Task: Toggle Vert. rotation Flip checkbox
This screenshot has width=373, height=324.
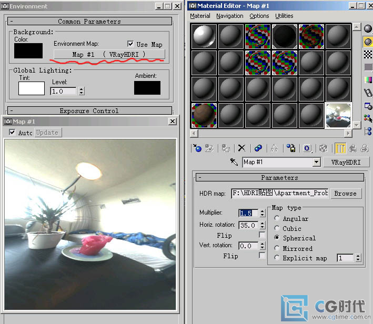Action: 262,256
